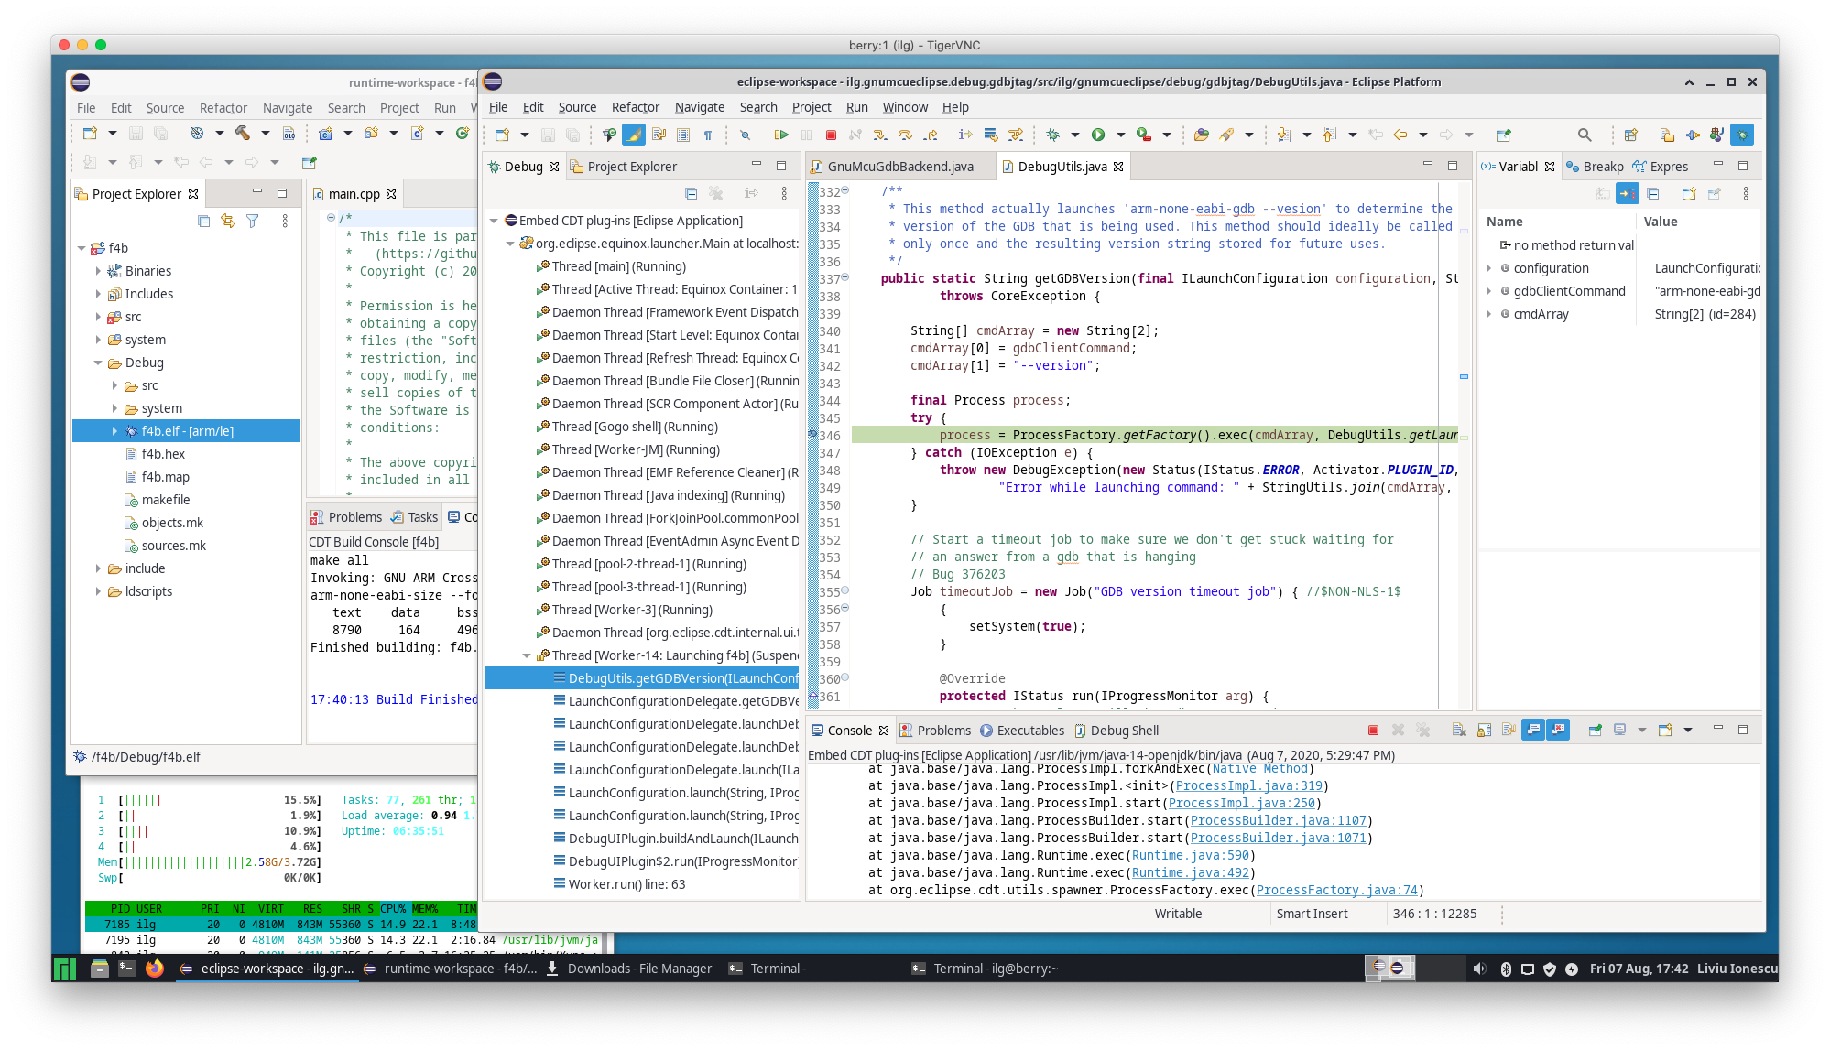
Task: Click the red Terminate button in main toolbar
Action: pyautogui.click(x=831, y=135)
